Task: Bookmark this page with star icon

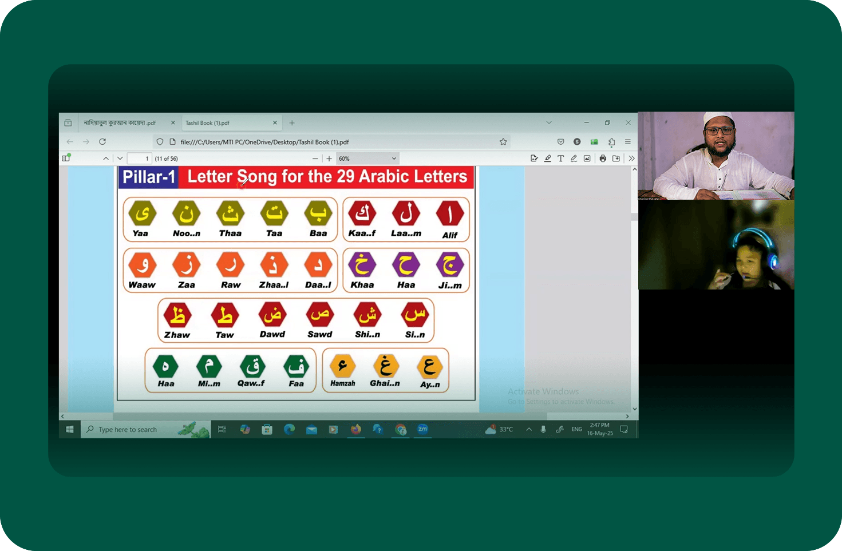Action: (503, 142)
